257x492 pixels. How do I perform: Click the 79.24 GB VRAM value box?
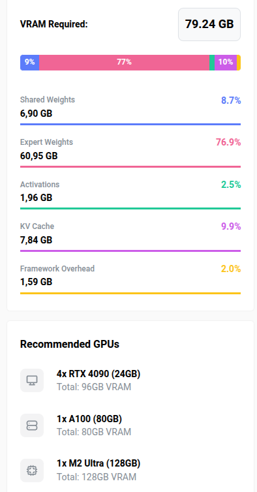209,25
